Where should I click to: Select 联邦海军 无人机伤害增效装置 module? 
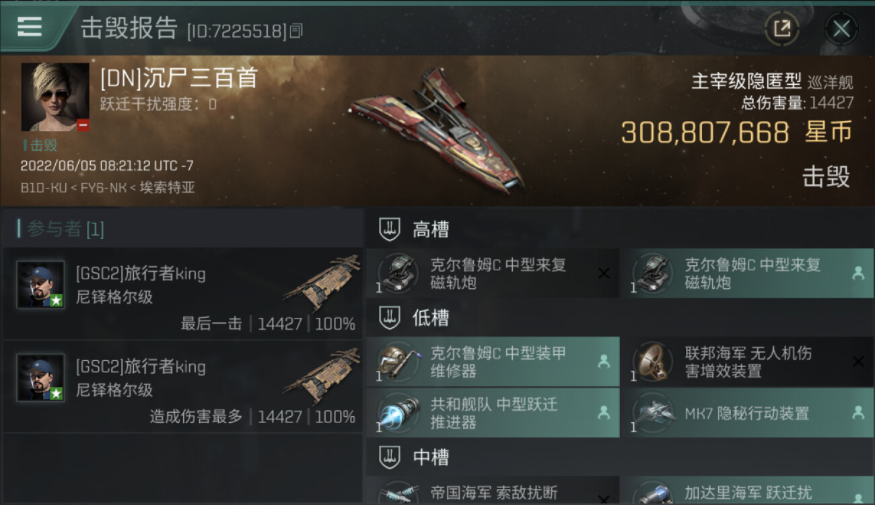click(747, 362)
